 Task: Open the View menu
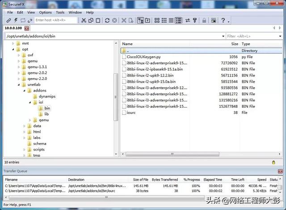(x=31, y=13)
